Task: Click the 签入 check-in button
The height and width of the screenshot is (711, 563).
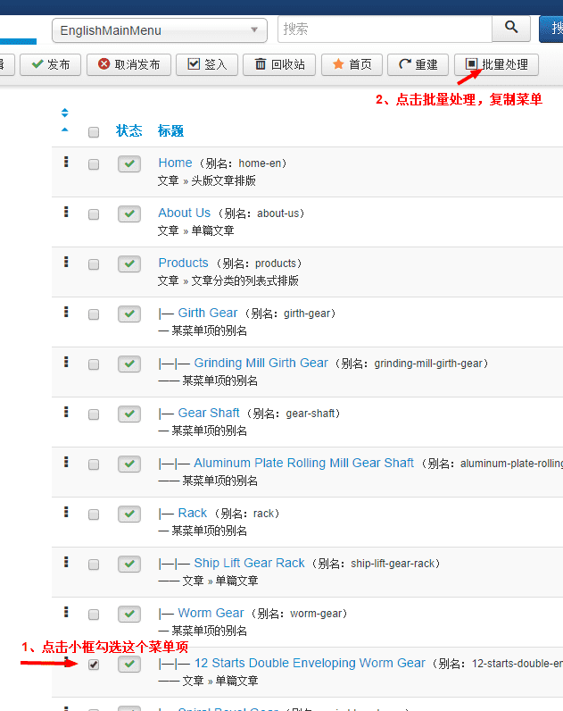Action: click(x=207, y=64)
